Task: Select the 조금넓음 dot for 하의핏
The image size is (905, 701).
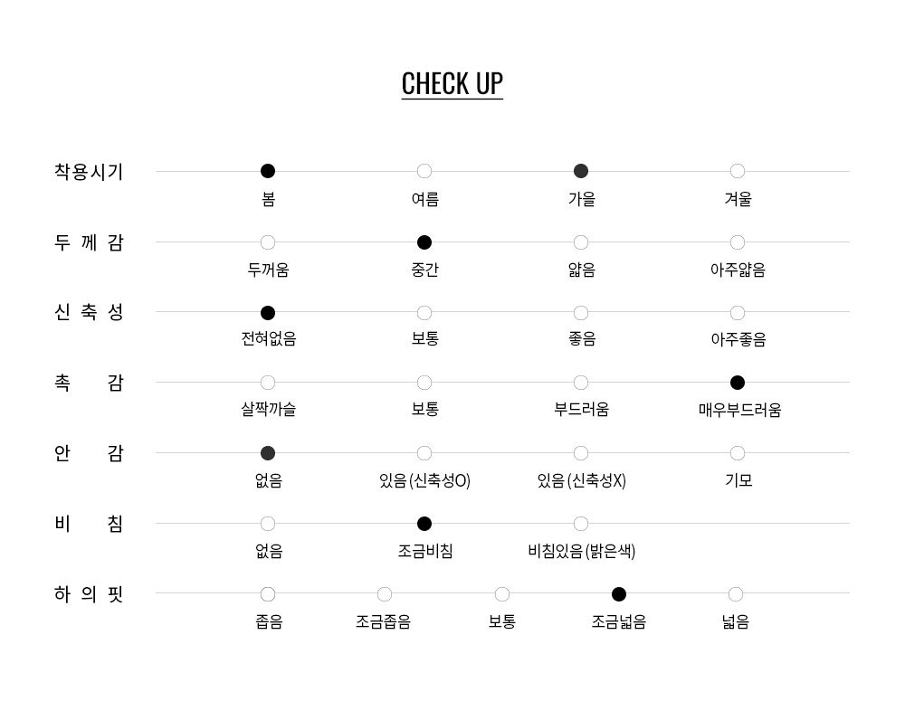Action: pyautogui.click(x=619, y=594)
